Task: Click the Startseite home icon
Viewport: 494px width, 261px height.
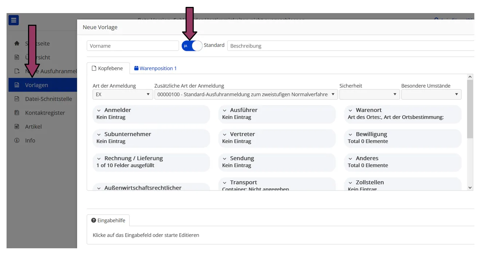Action: point(17,43)
